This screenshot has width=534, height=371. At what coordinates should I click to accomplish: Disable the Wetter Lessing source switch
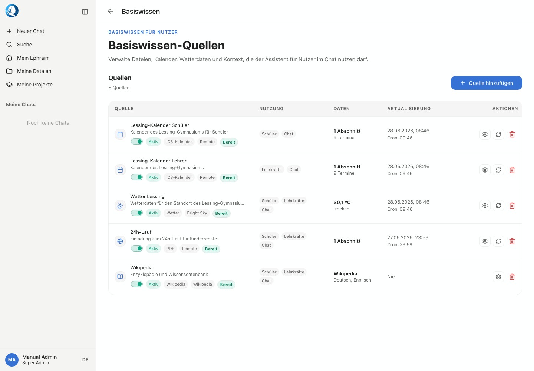(137, 213)
